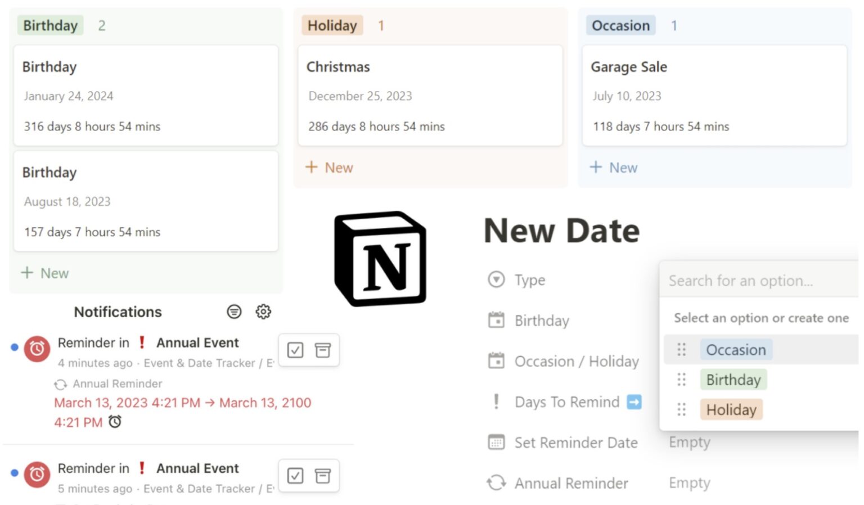Click the red alarm icon of first reminder
The height and width of the screenshot is (505, 864).
[37, 349]
